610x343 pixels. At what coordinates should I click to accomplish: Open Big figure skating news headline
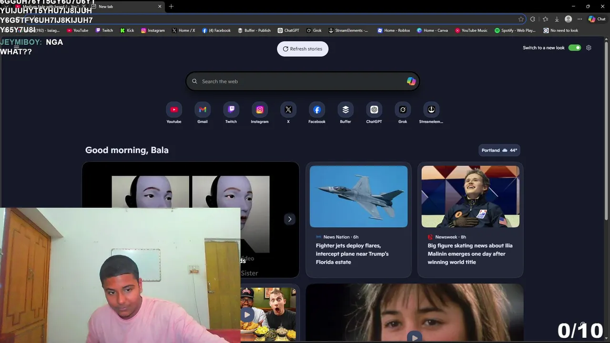(470, 254)
